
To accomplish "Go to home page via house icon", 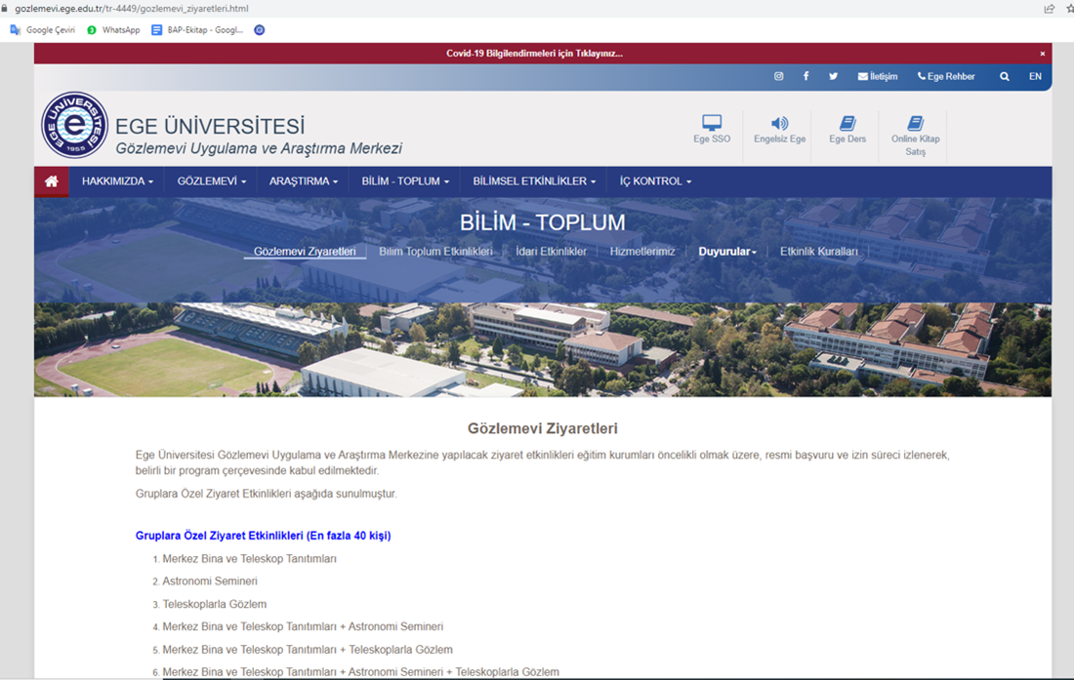I will [51, 181].
